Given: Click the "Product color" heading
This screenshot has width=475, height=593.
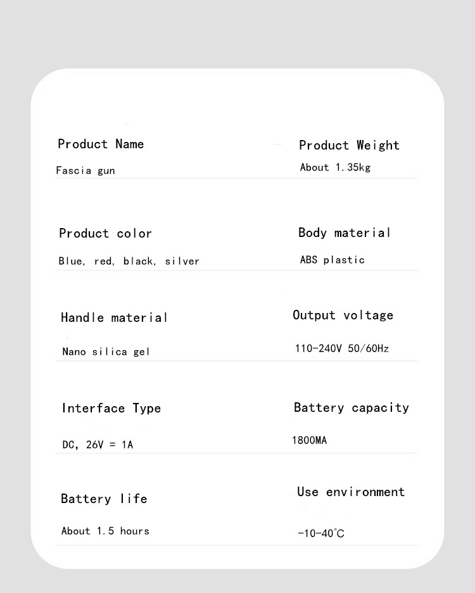Looking at the screenshot, I should pyautogui.click(x=105, y=234).
